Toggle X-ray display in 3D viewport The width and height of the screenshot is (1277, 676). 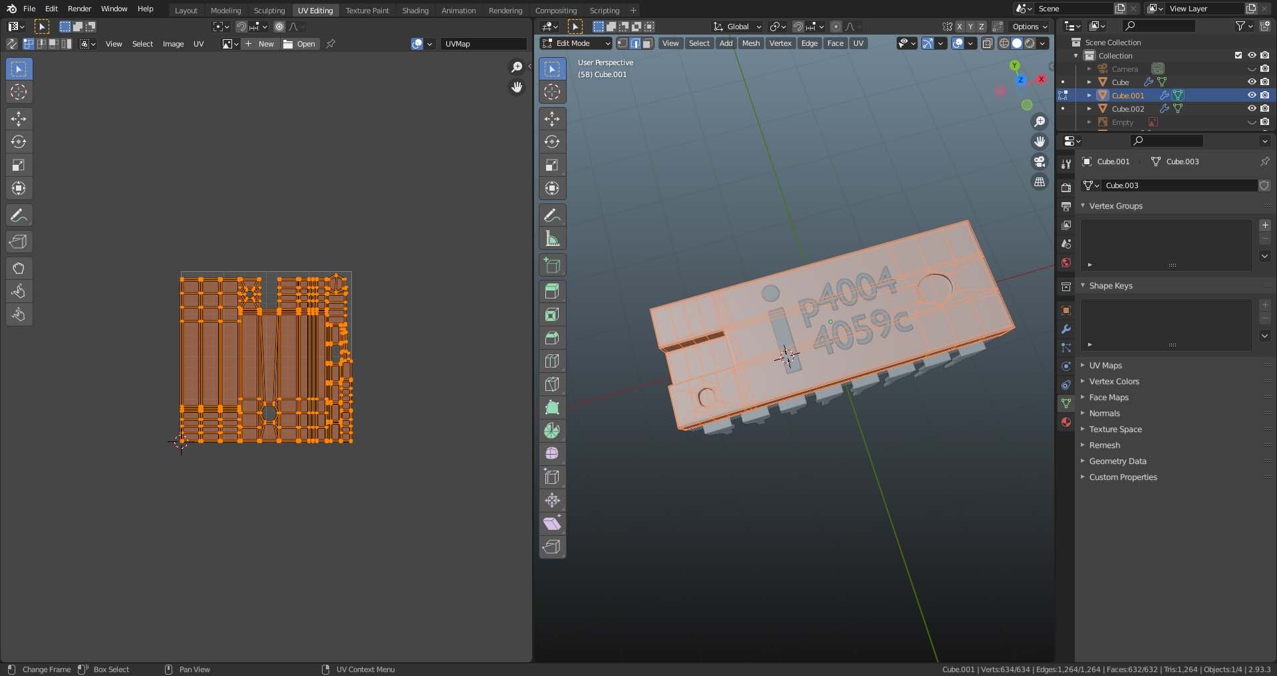(x=988, y=43)
